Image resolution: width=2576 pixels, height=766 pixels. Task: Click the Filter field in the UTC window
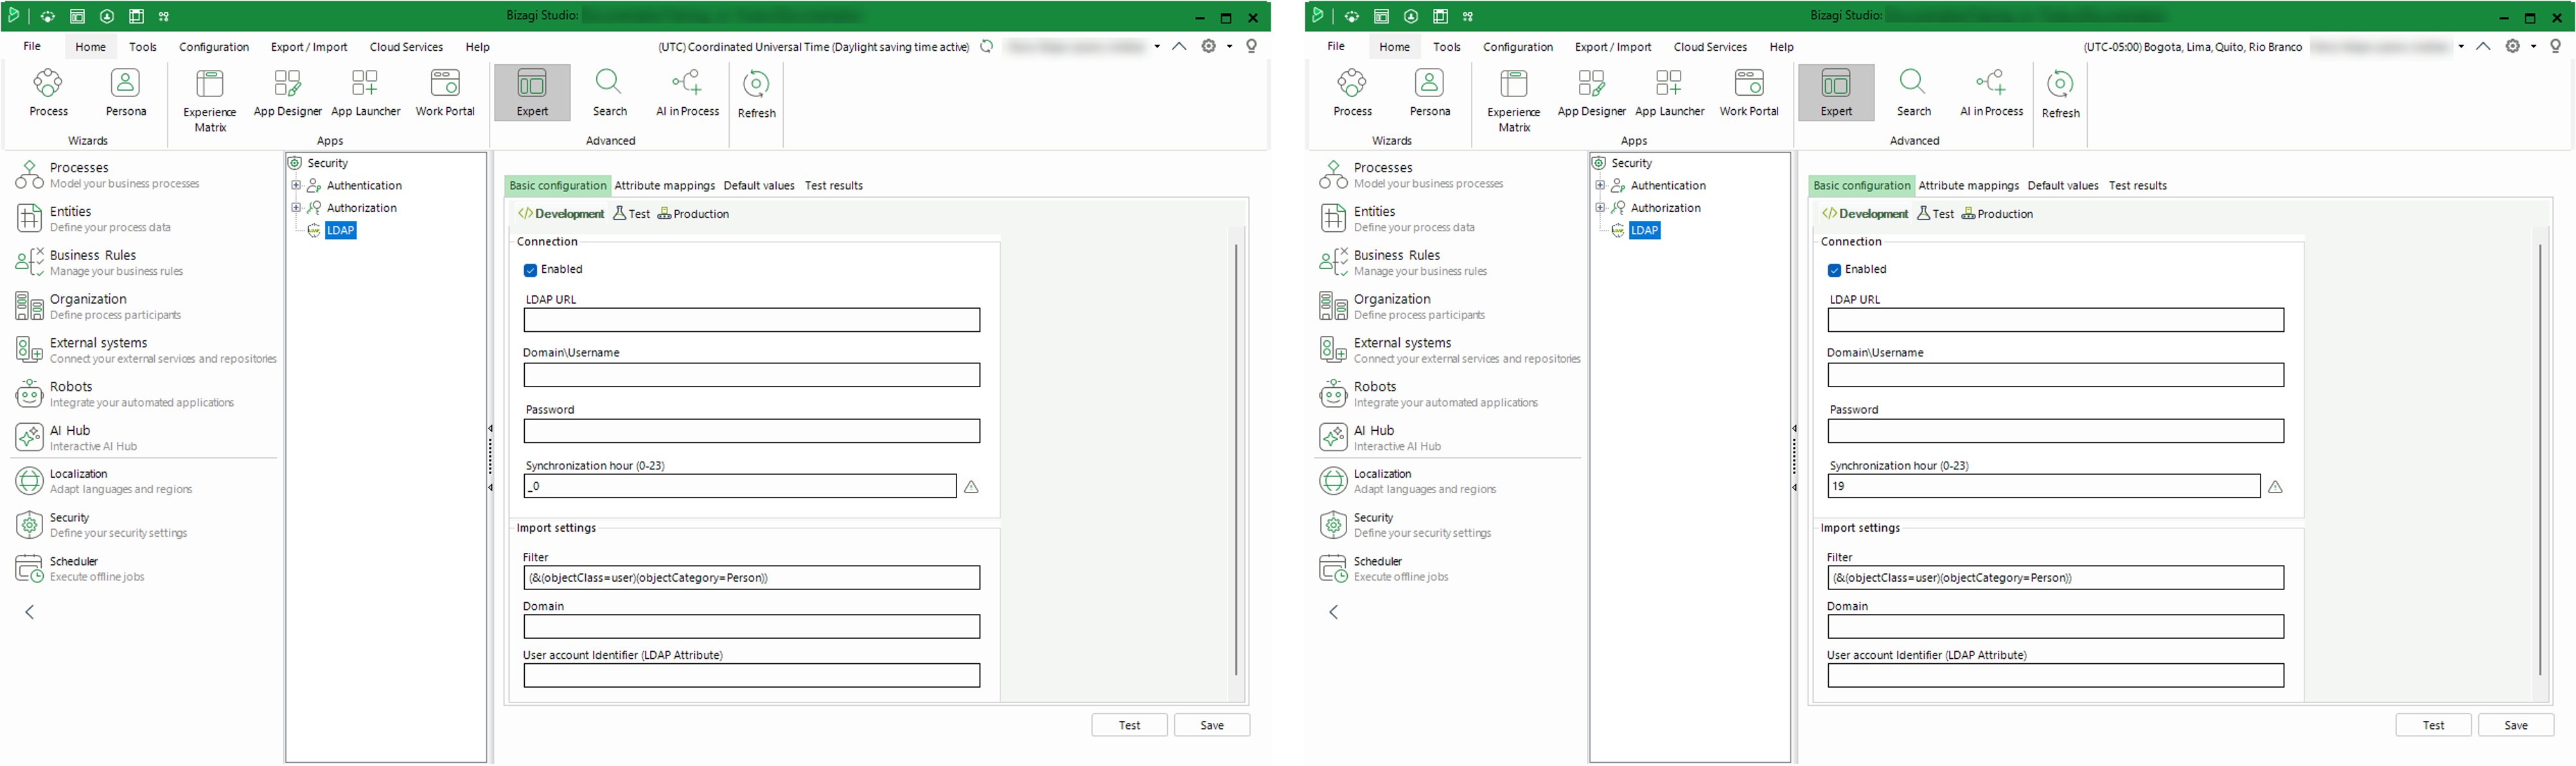tap(752, 578)
